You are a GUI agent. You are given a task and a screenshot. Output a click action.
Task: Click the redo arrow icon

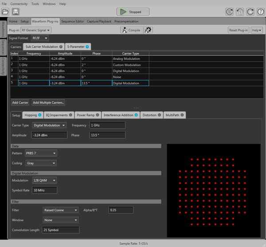click(x=250, y=12)
